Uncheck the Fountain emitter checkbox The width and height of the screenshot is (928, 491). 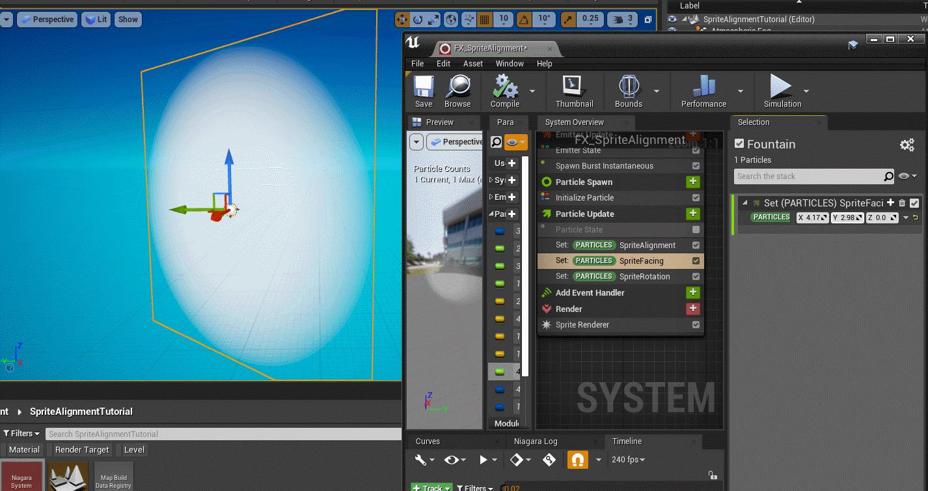(739, 144)
